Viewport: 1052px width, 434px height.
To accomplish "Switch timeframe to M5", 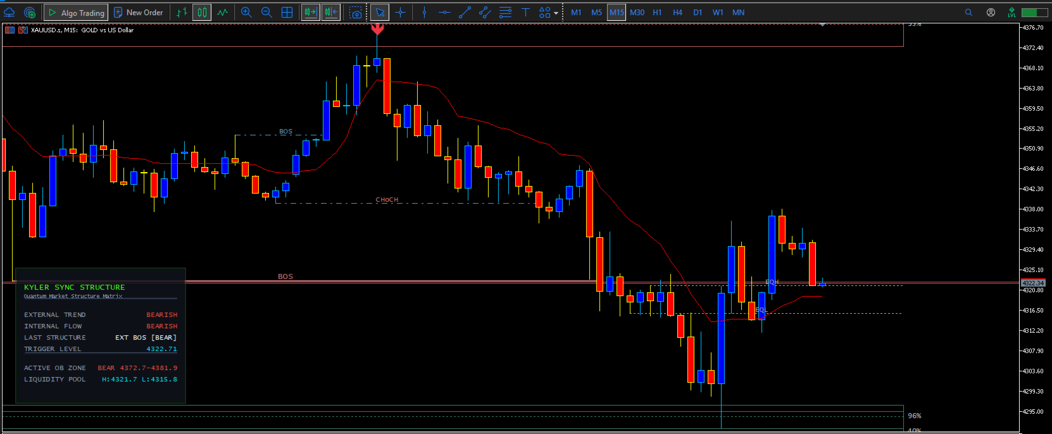I will point(596,12).
